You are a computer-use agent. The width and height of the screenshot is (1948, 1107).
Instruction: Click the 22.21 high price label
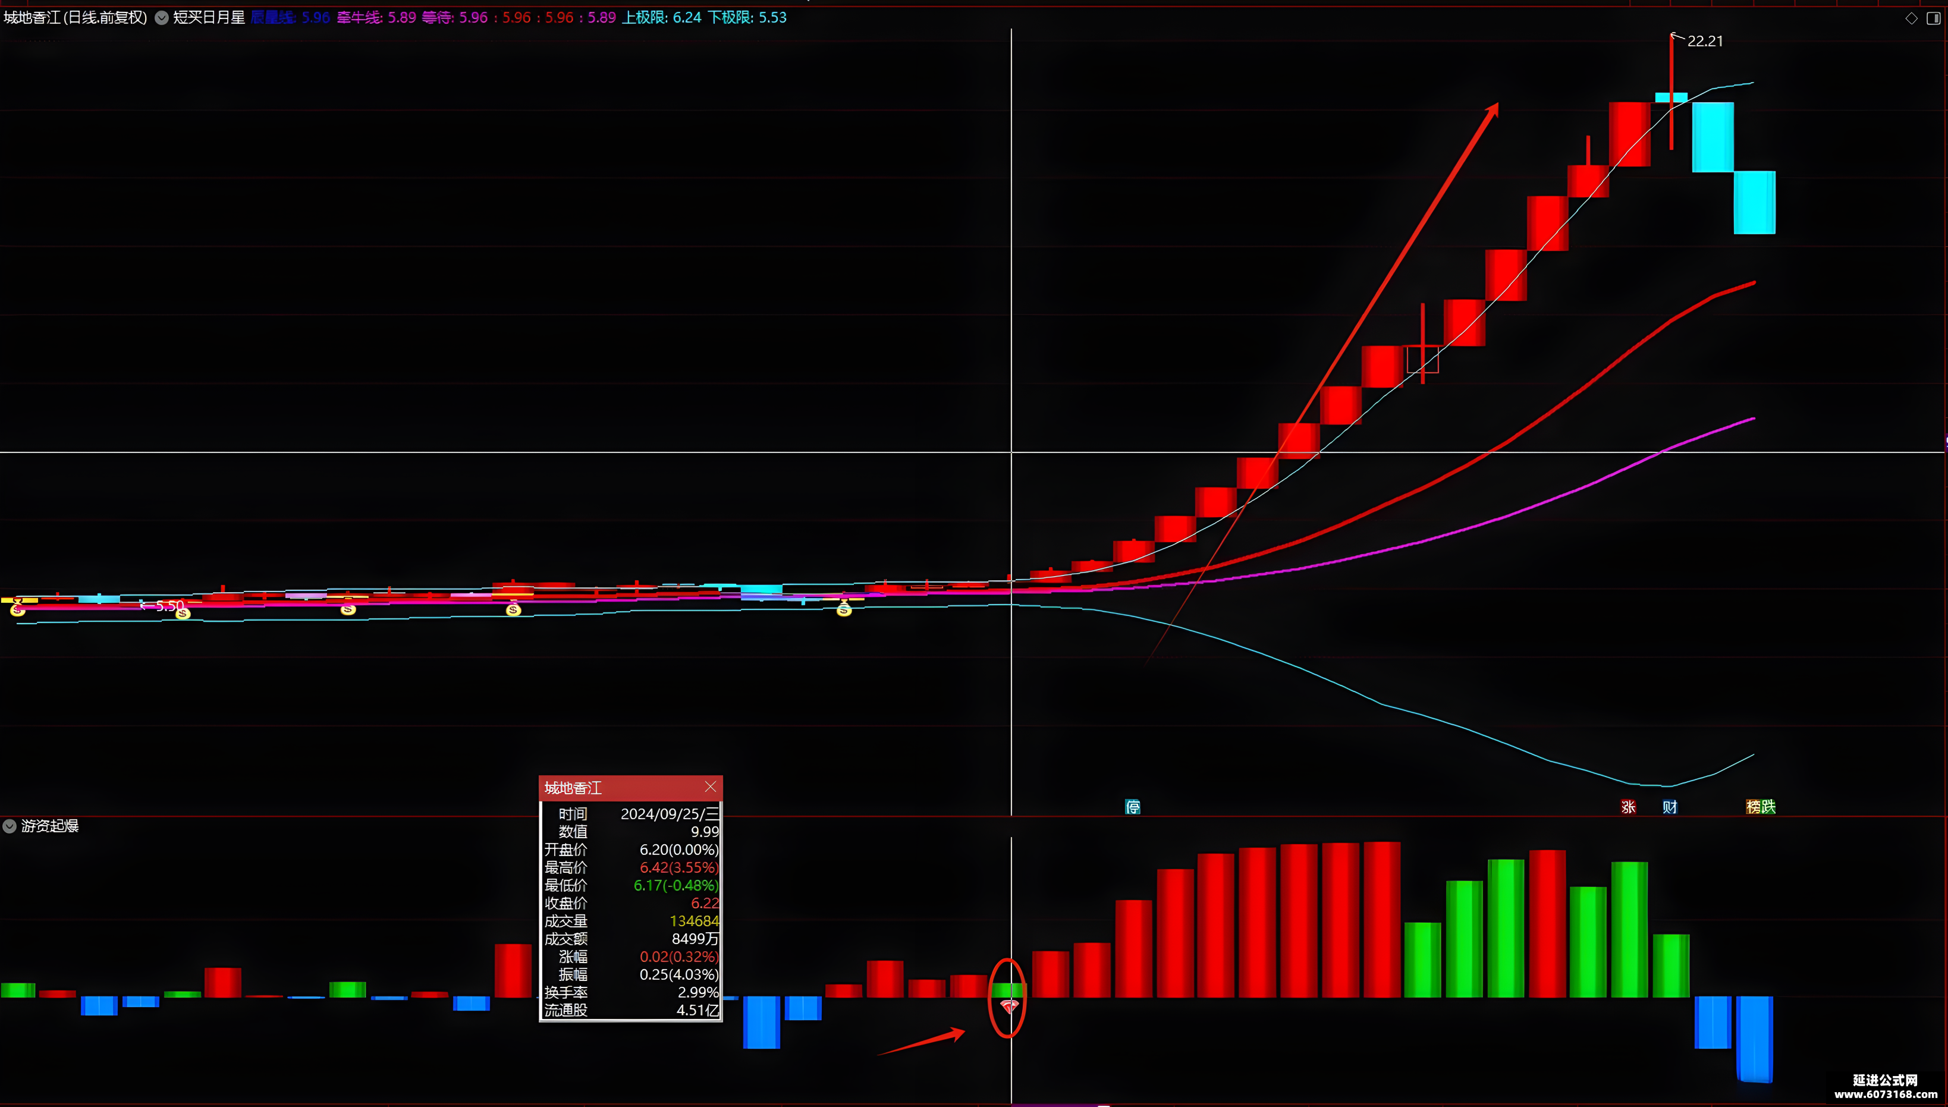tap(1705, 41)
